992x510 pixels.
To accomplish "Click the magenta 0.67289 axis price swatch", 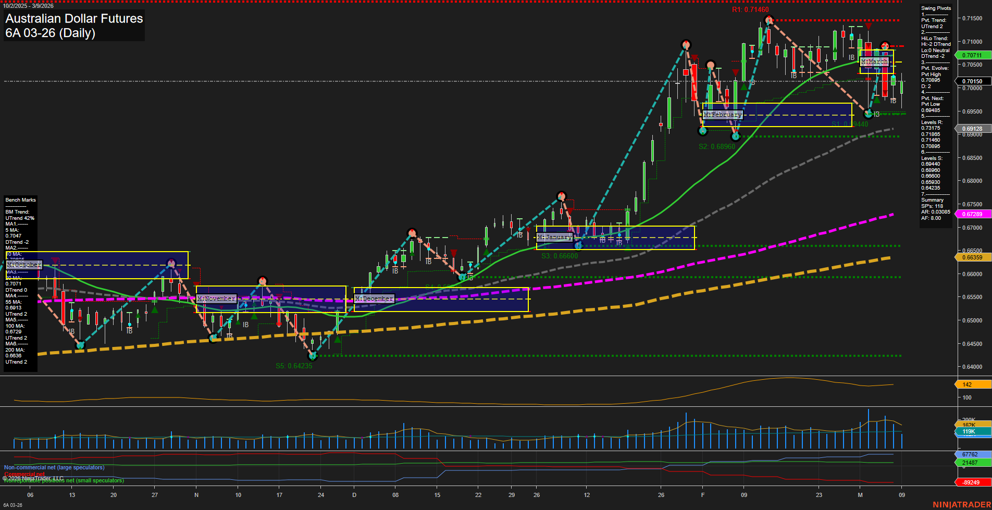I will pyautogui.click(x=972, y=214).
